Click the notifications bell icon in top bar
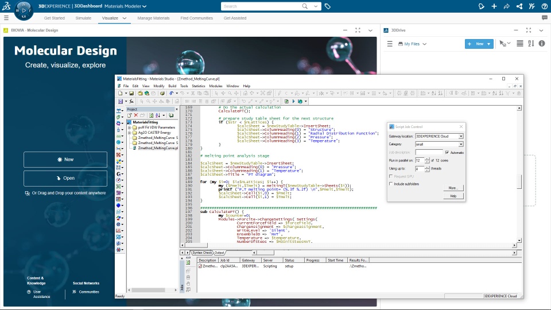The image size is (551, 310). [x=482, y=6]
